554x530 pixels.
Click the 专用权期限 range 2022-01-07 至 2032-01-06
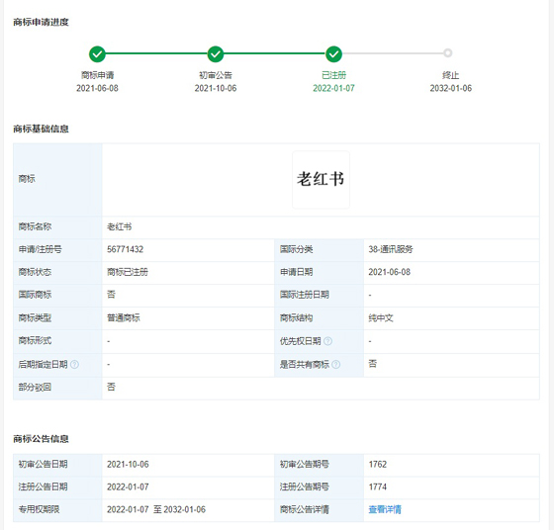(x=156, y=509)
